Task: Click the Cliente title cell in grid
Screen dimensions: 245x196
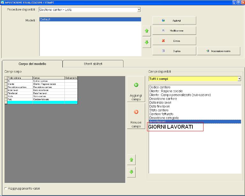Action: [x=20, y=84]
